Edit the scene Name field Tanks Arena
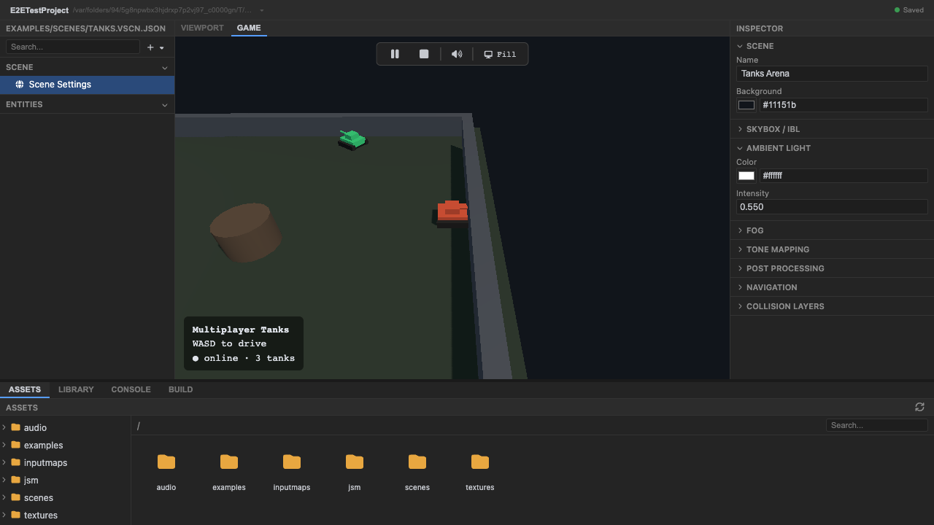The width and height of the screenshot is (934, 525). tap(832, 74)
